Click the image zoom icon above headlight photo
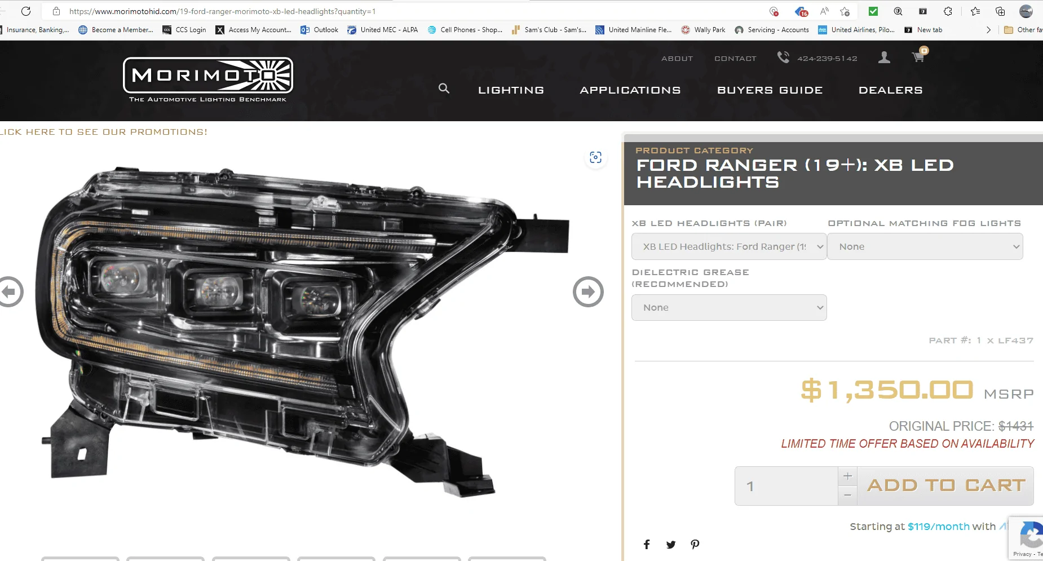Screen dimensions: 1043x561 click(x=596, y=157)
